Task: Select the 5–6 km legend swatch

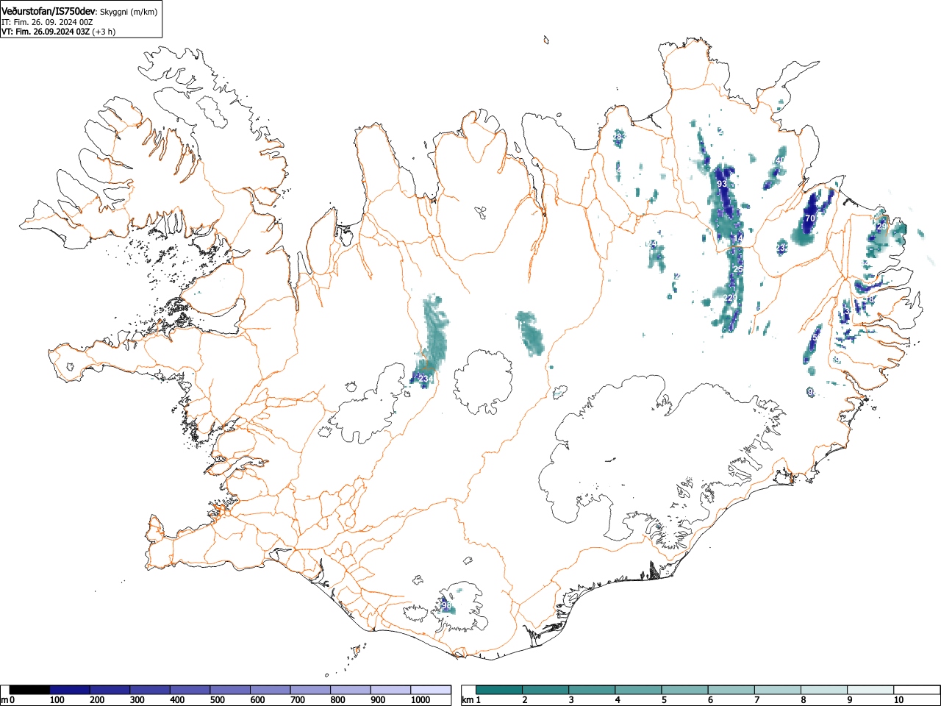Action: [684, 690]
